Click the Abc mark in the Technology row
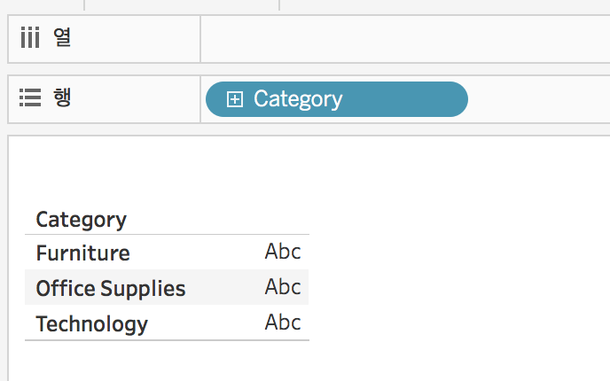 283,323
